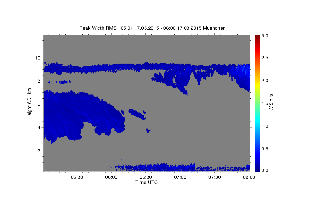Click the small isolated blue patch near 3.7 km

point(148,131)
